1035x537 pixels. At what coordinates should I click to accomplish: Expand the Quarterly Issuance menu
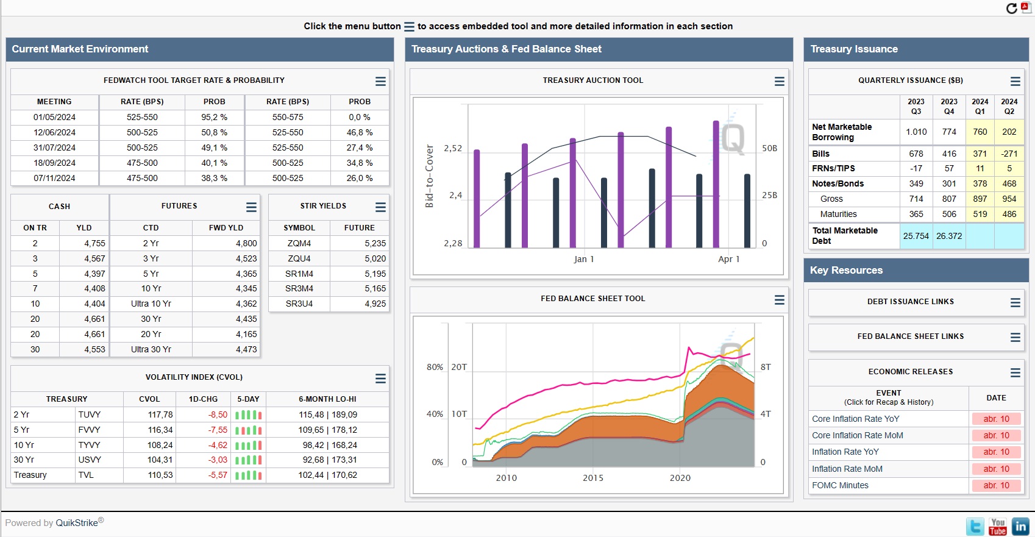pyautogui.click(x=1015, y=81)
